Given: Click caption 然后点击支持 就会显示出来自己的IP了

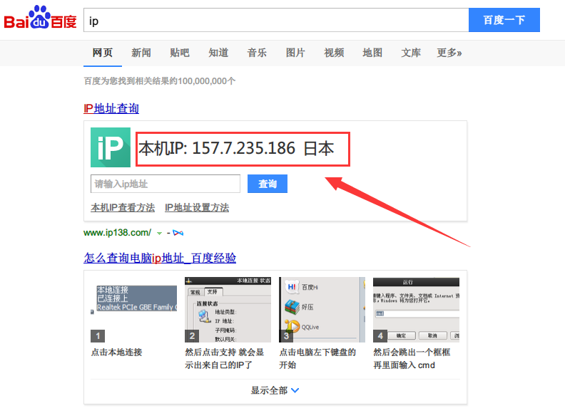Looking at the screenshot, I should point(225,359).
